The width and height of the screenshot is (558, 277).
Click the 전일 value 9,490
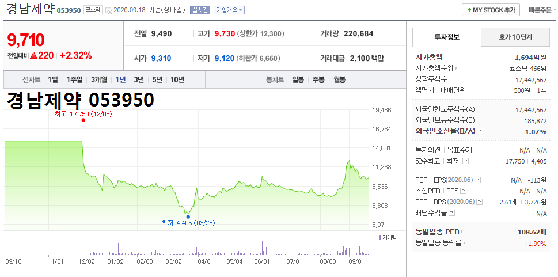coord(161,34)
